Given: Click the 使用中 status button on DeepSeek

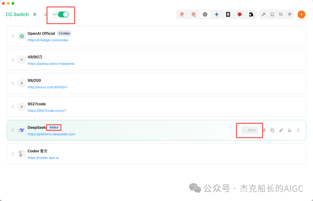Looking at the screenshot, I should pyautogui.click(x=250, y=130).
